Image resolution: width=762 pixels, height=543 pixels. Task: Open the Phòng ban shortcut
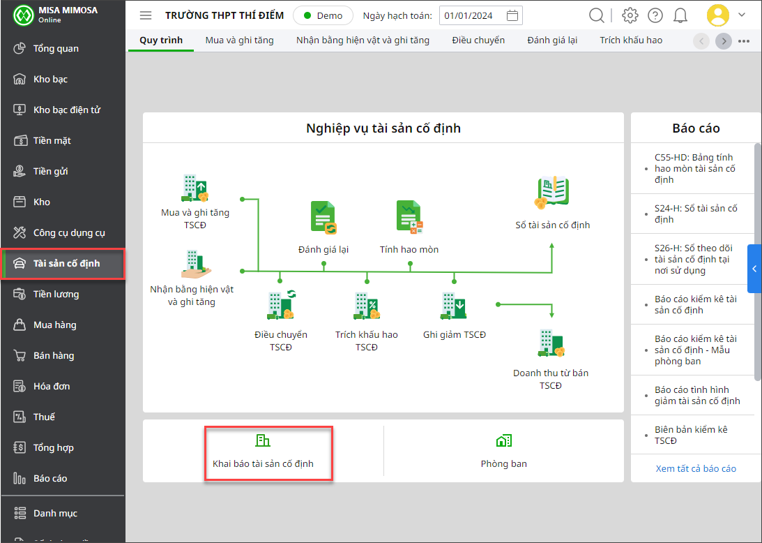[503, 452]
